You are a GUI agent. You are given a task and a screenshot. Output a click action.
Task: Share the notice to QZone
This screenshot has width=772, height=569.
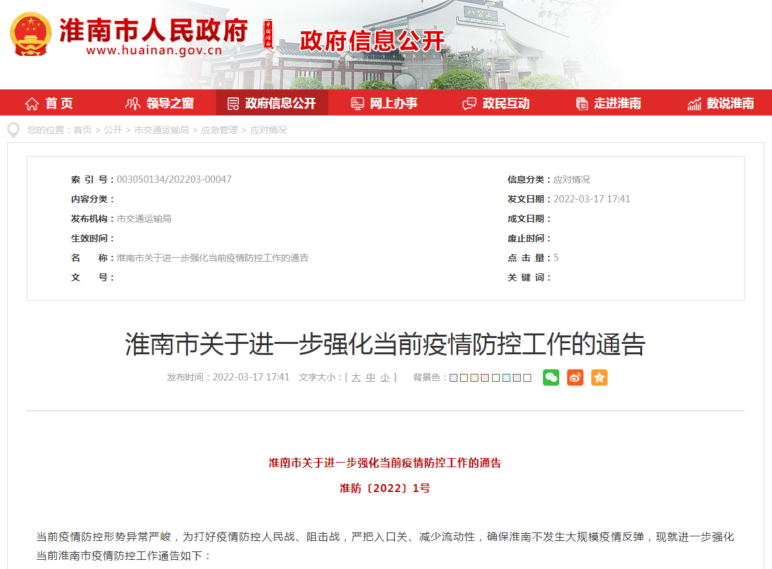click(x=599, y=377)
